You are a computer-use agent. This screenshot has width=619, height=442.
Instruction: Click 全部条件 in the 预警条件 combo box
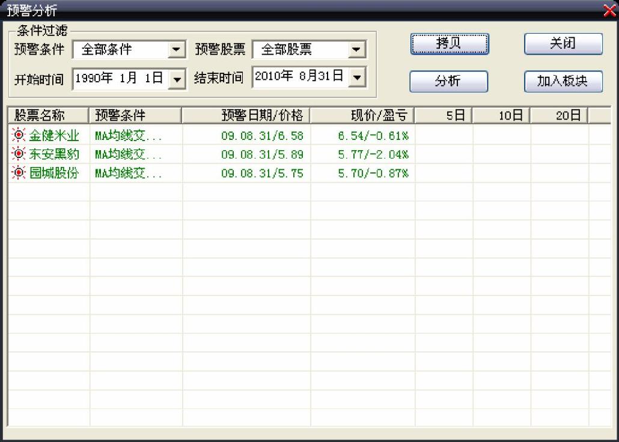pos(106,50)
